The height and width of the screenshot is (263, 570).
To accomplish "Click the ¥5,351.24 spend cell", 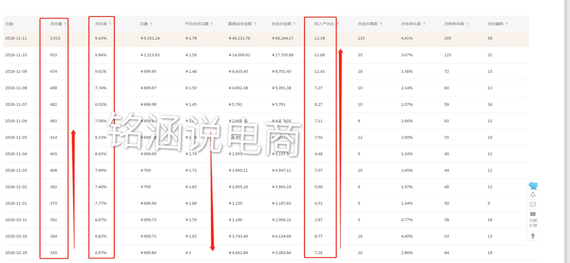I will [150, 38].
